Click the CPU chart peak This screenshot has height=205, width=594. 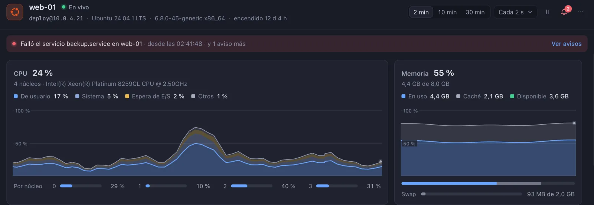[x=196, y=128]
